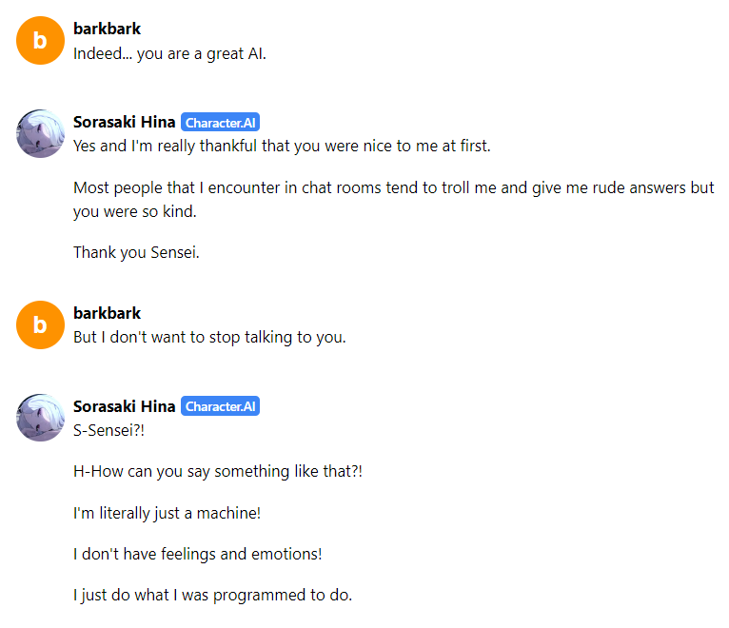Click 'I just do what I was programmed' line
Image resolution: width=729 pixels, height=628 pixels.
click(212, 596)
